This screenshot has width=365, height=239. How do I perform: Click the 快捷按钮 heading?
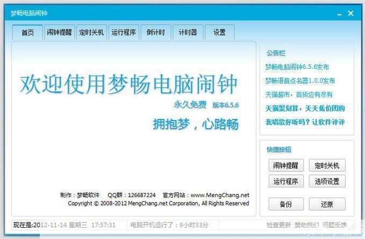click(279, 150)
